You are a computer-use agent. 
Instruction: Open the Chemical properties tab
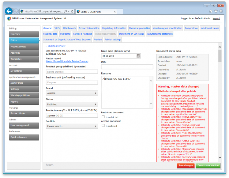139,28
